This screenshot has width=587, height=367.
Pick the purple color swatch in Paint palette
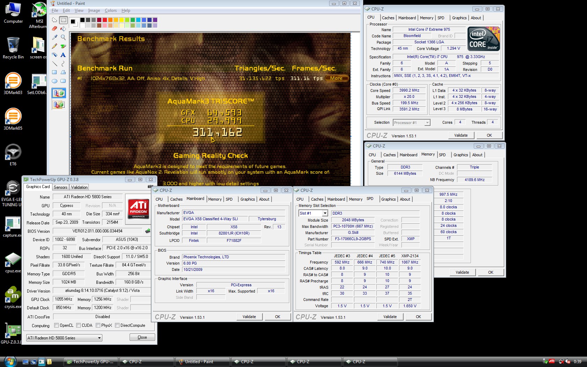click(155, 20)
